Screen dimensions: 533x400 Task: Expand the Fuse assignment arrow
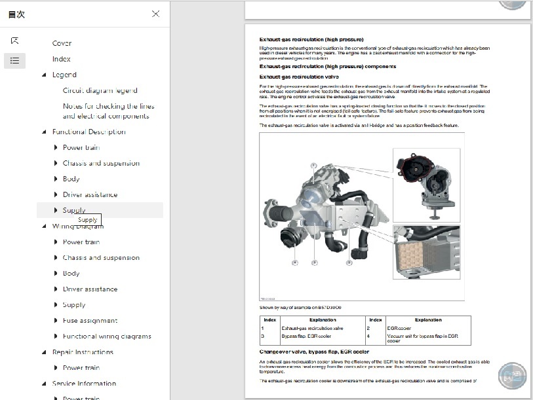coord(56,321)
